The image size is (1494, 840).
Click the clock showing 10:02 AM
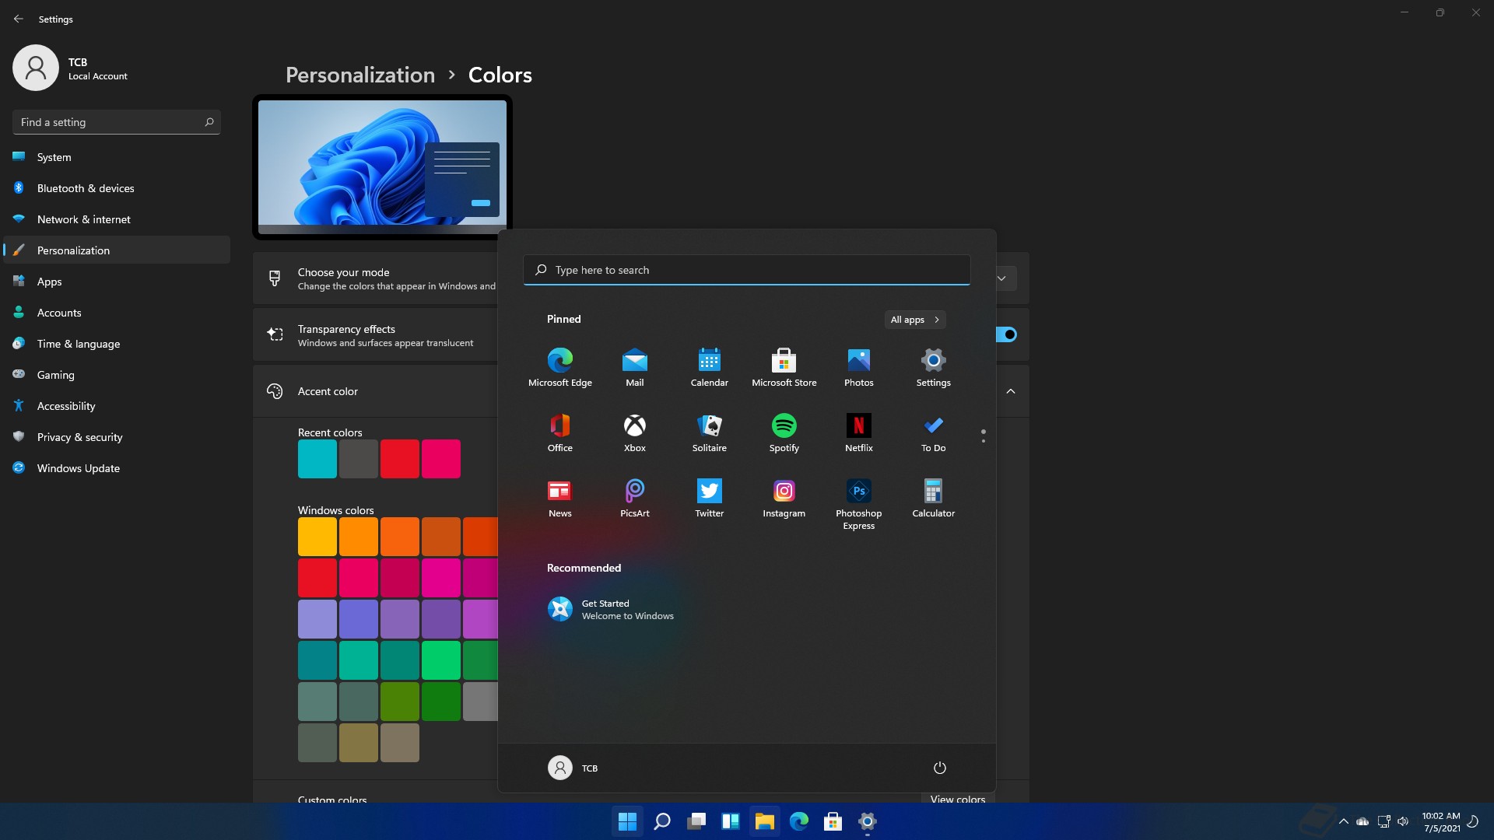pyautogui.click(x=1441, y=821)
